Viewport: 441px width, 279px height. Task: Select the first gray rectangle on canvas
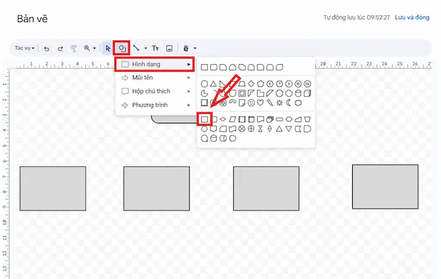point(53,188)
